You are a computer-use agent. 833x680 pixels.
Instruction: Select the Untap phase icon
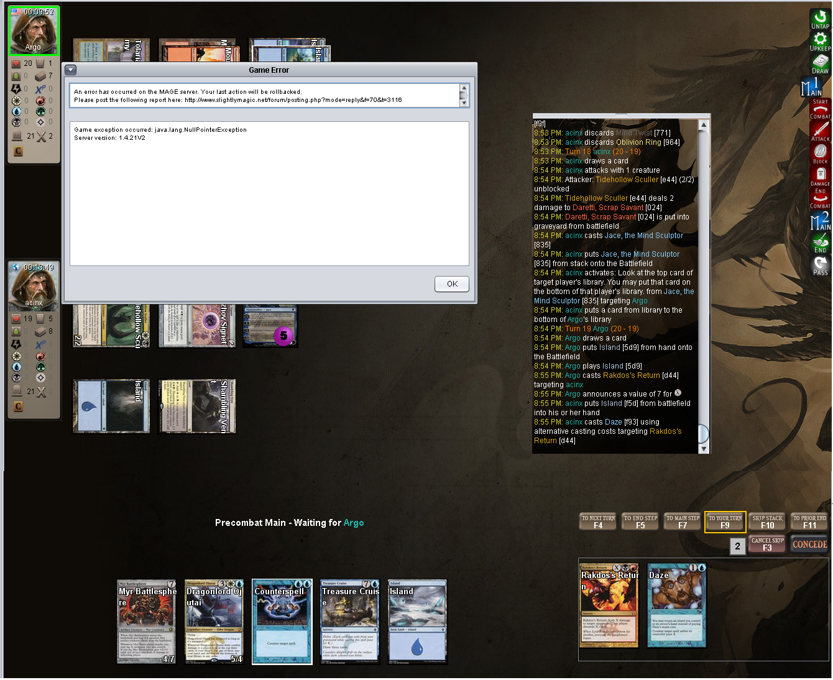pos(820,19)
